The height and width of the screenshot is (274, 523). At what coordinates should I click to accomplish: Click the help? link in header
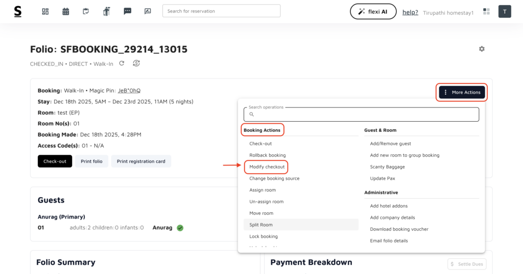click(x=410, y=12)
